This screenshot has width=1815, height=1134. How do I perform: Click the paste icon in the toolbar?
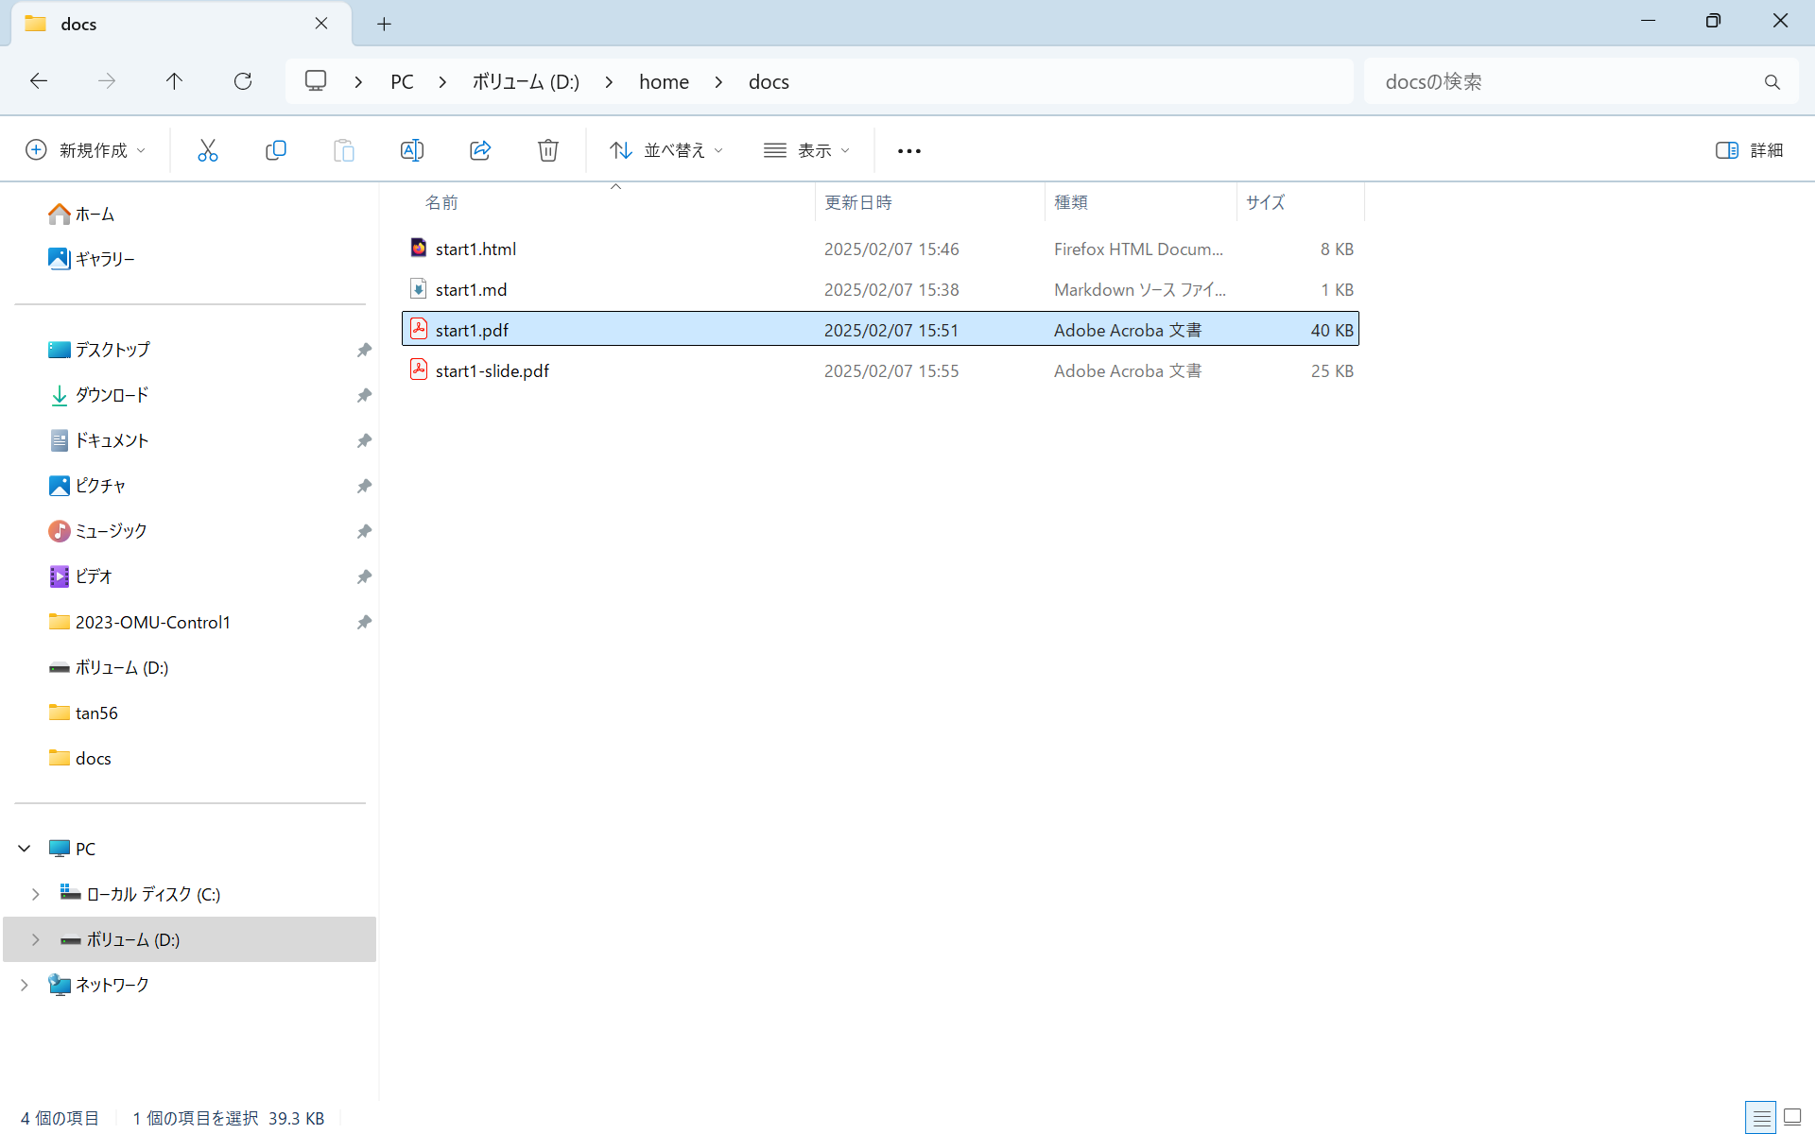tap(344, 149)
